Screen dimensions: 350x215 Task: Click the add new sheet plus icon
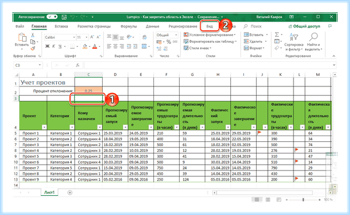pyautogui.click(x=70, y=192)
